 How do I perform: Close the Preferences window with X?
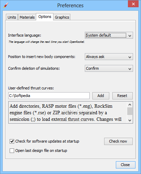[133, 4]
